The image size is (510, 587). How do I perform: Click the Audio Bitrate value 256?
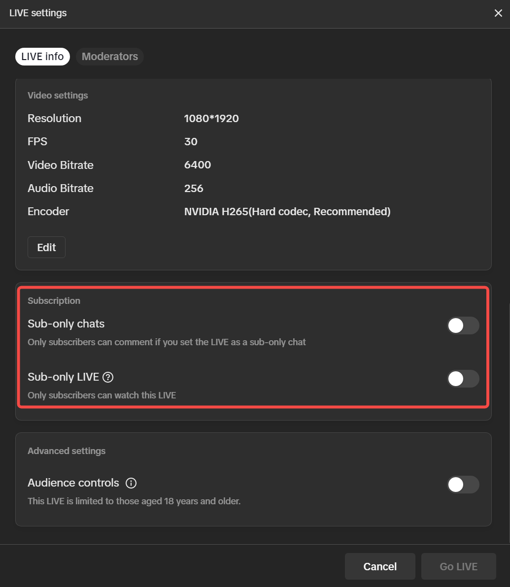(194, 188)
